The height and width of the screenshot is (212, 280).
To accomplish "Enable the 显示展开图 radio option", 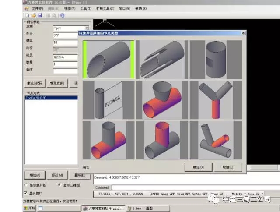I will (26, 185).
